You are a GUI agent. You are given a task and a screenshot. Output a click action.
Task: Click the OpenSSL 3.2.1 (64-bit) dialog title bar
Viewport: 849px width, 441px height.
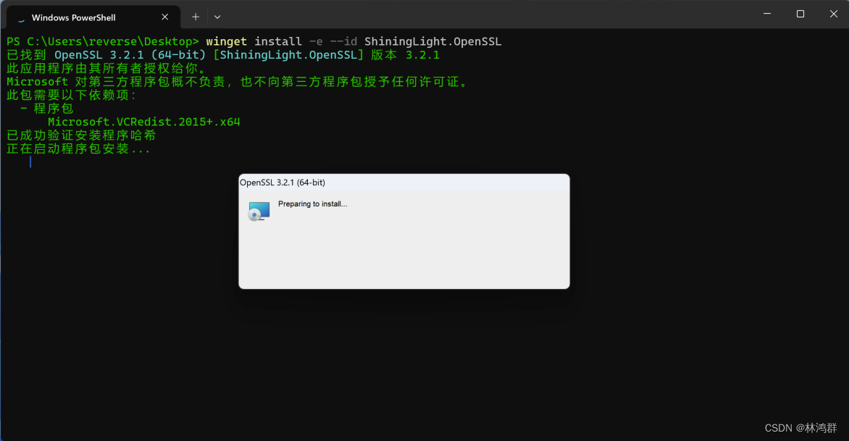pos(404,182)
